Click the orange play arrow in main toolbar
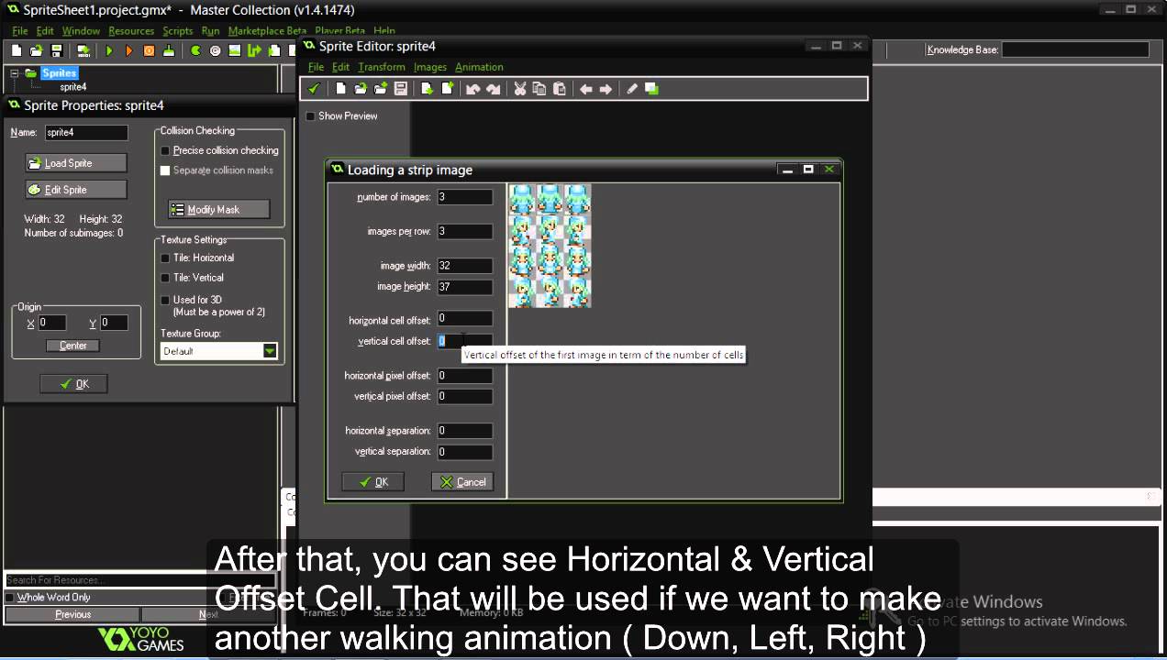This screenshot has height=660, width=1167. click(128, 50)
